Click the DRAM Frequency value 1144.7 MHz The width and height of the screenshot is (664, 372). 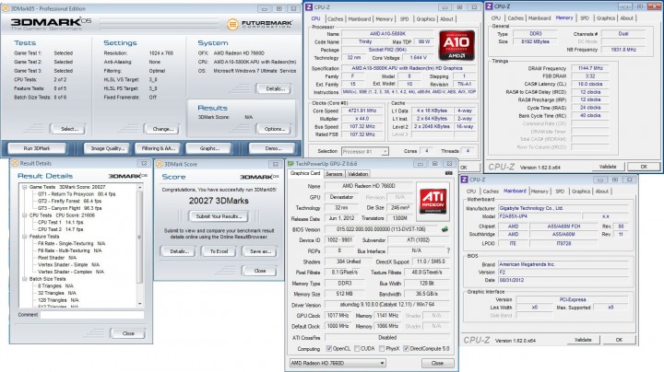click(x=590, y=68)
